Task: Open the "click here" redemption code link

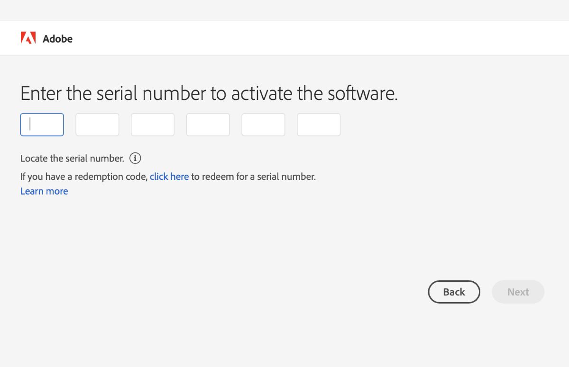Action: tap(169, 177)
